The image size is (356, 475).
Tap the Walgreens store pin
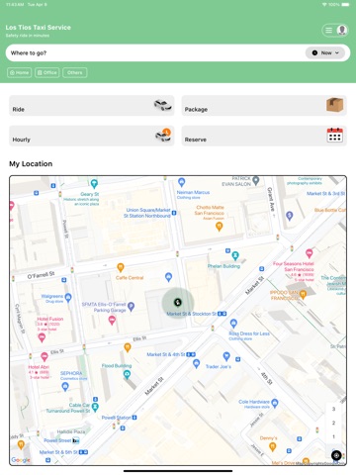[x=68, y=298]
